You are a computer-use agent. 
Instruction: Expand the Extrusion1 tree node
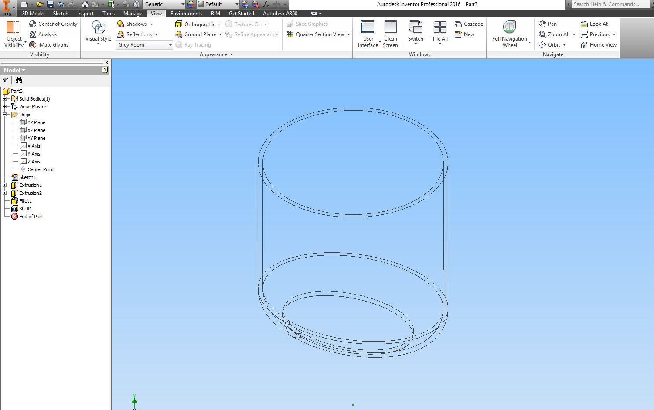click(5, 185)
